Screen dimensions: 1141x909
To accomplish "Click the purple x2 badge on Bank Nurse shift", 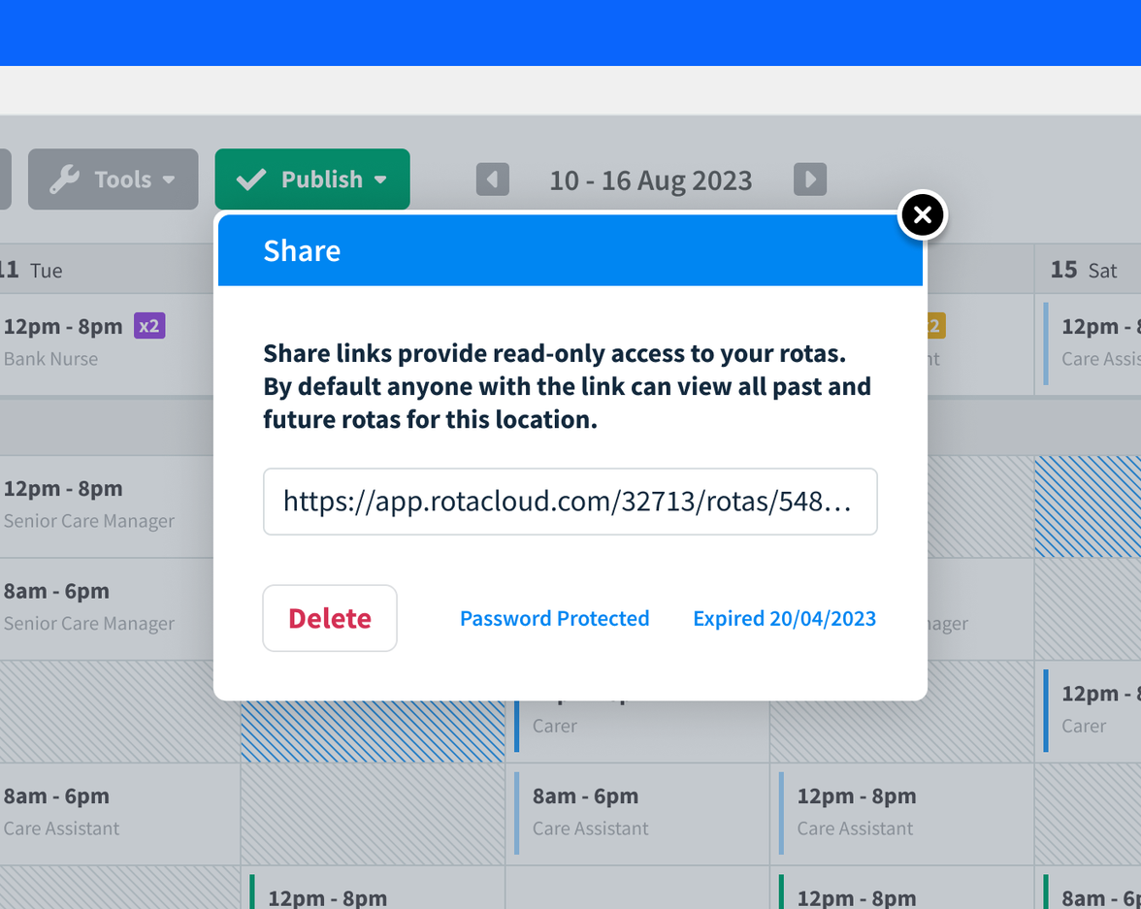I will pyautogui.click(x=148, y=325).
